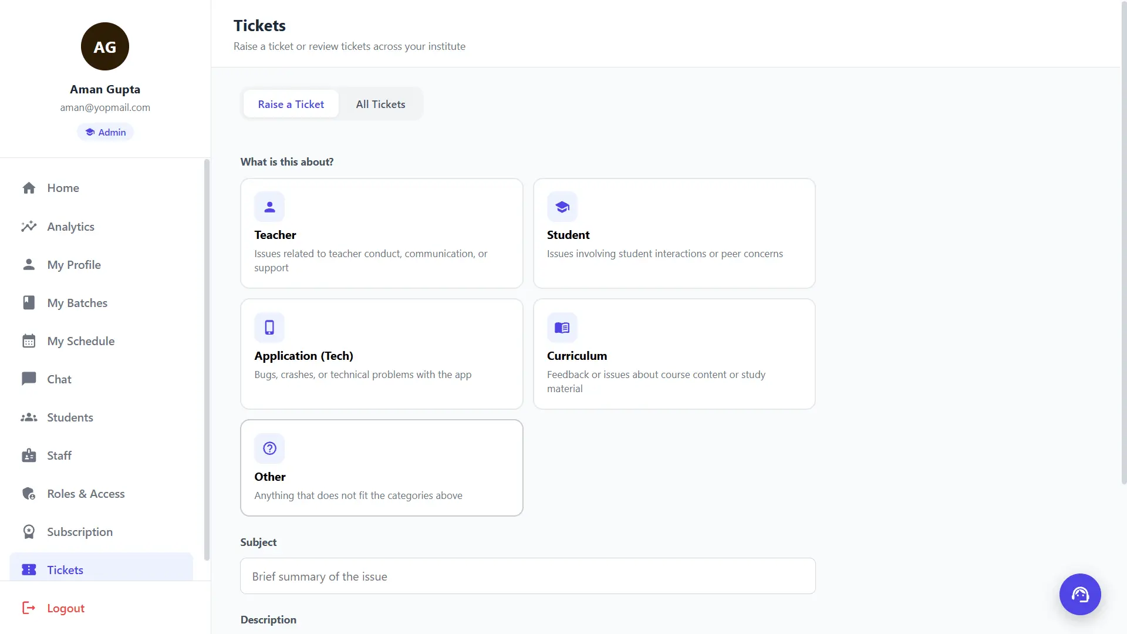The width and height of the screenshot is (1127, 634).
Task: Click the sidebar scrollbar
Action: [207, 359]
